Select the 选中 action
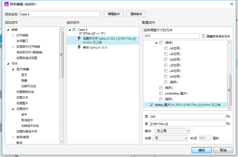The height and width of the screenshot is (157, 238). click(x=24, y=114)
